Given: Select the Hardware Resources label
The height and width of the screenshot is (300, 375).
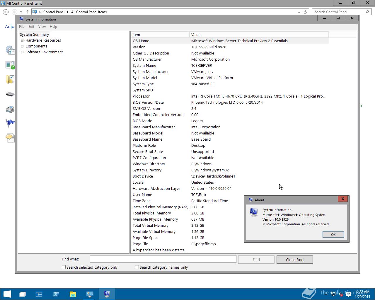Looking at the screenshot, I should pos(43,40).
